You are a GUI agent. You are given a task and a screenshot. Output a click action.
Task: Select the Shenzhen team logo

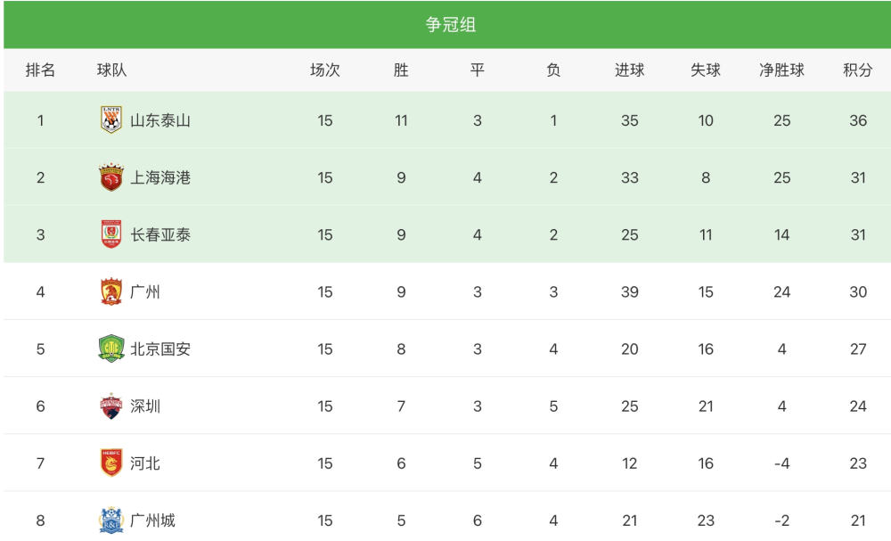coord(110,406)
